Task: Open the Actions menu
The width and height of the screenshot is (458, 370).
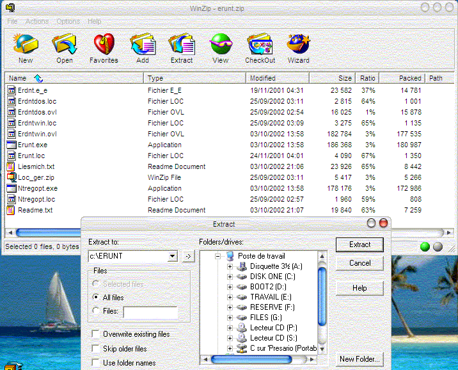Action: pyautogui.click(x=37, y=21)
